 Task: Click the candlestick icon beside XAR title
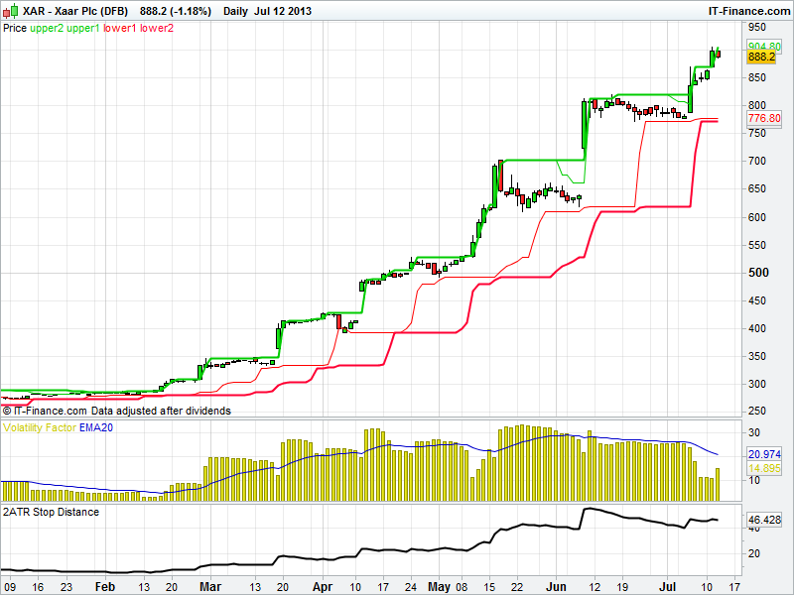(x=11, y=11)
